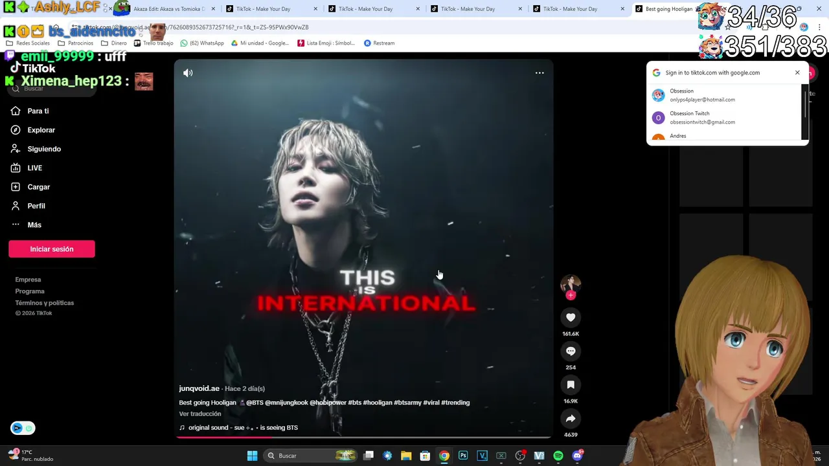The image size is (829, 466).
Task: Open the three-dots video options menu
Action: coord(539,73)
